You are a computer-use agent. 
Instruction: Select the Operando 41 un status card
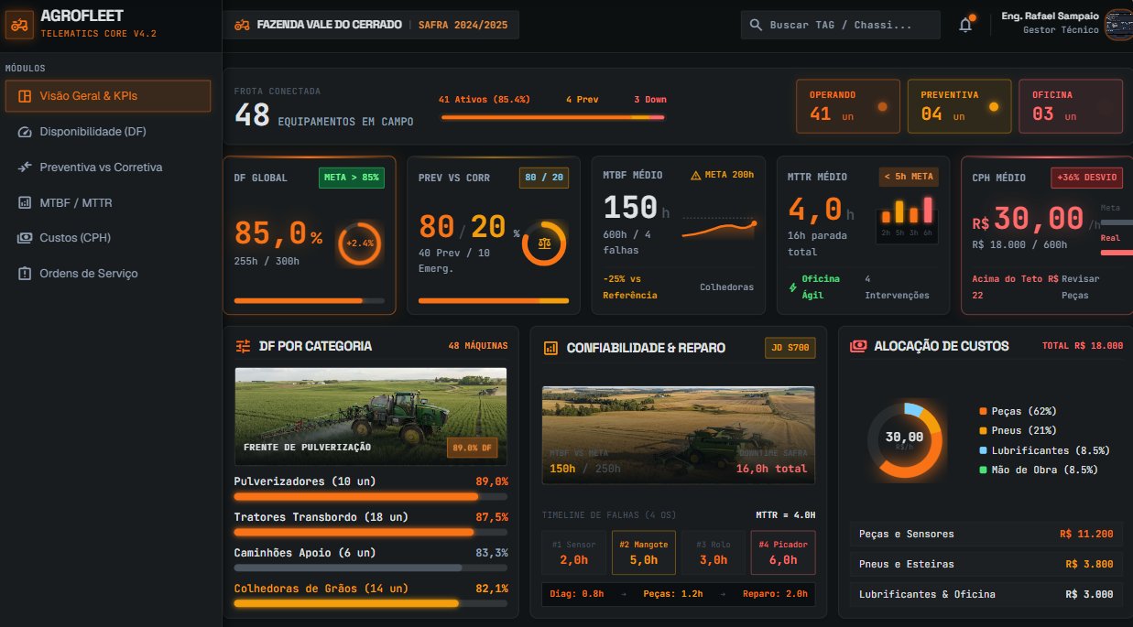coord(849,106)
